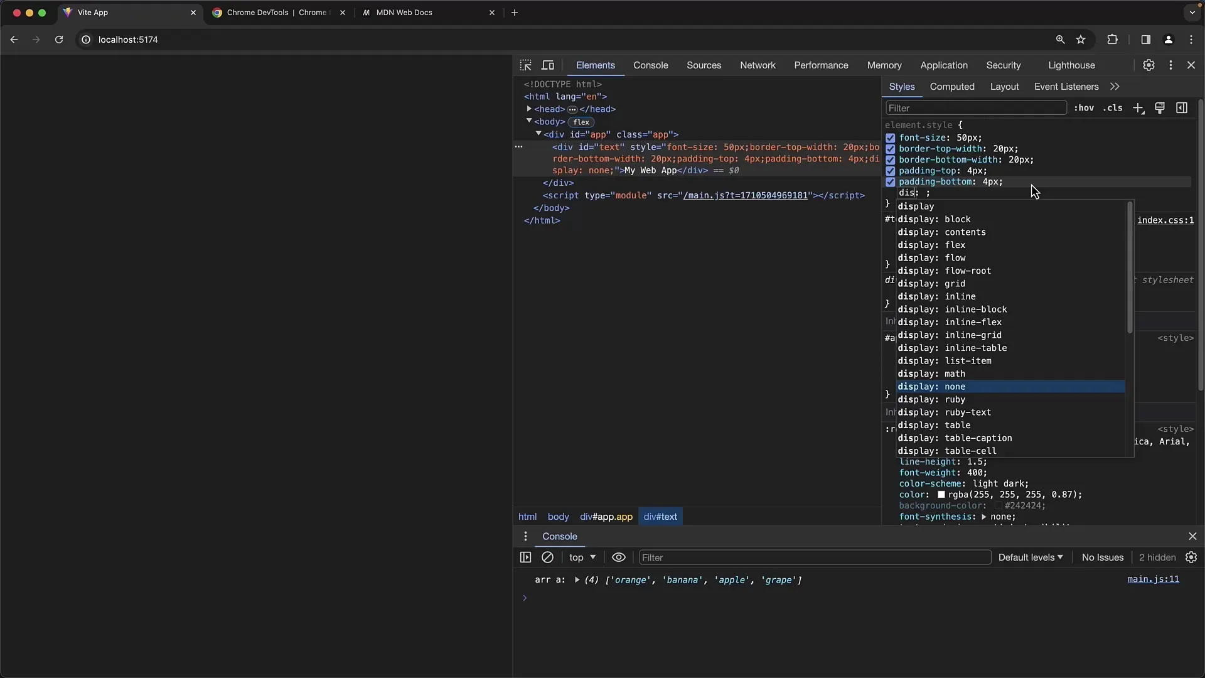Image resolution: width=1205 pixels, height=678 pixels.
Task: Click the device toolbar toggle icon
Action: click(547, 65)
